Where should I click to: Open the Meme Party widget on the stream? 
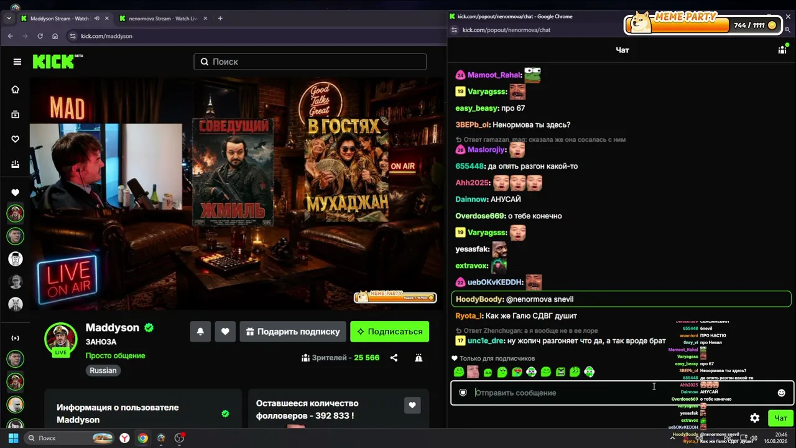[396, 297]
